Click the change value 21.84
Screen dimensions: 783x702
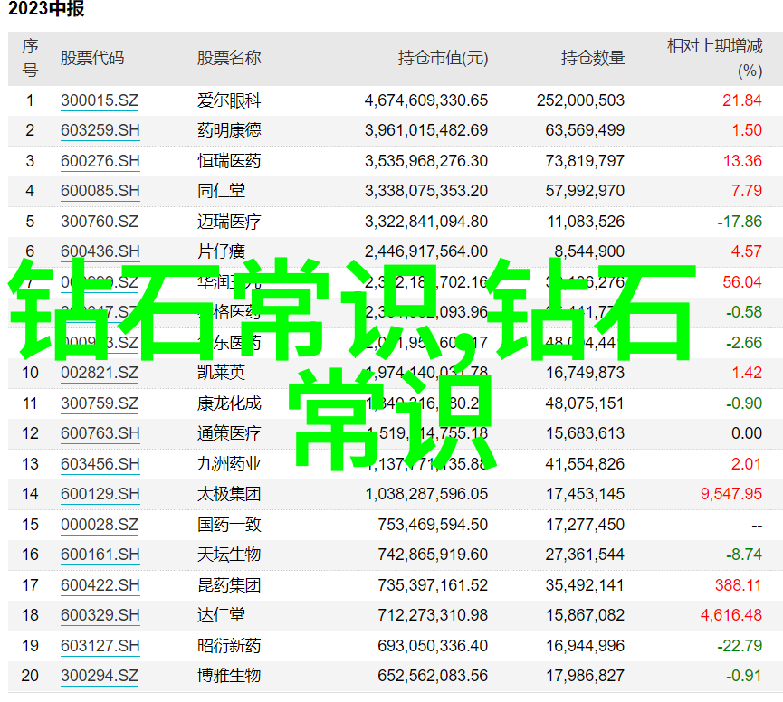(x=742, y=100)
